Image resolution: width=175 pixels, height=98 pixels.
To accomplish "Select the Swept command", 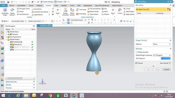I will tap(20, 11).
